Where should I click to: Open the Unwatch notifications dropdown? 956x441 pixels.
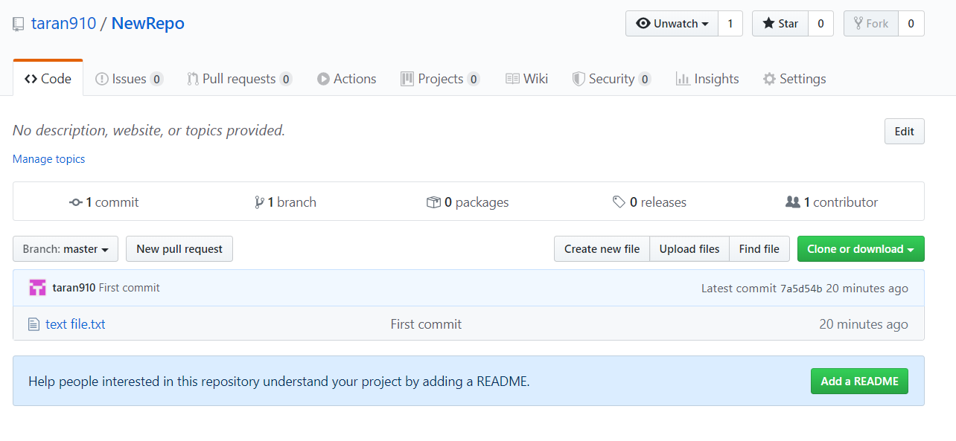point(672,24)
